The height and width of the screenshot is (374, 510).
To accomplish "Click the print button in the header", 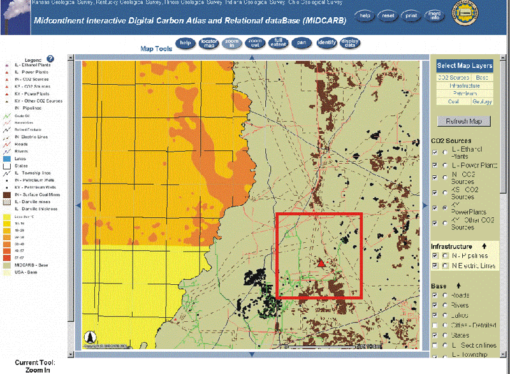I will [411, 15].
